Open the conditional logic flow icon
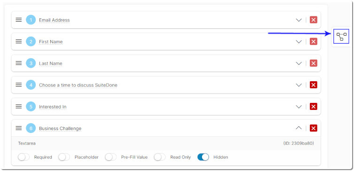The height and width of the screenshot is (171, 354). click(x=341, y=36)
